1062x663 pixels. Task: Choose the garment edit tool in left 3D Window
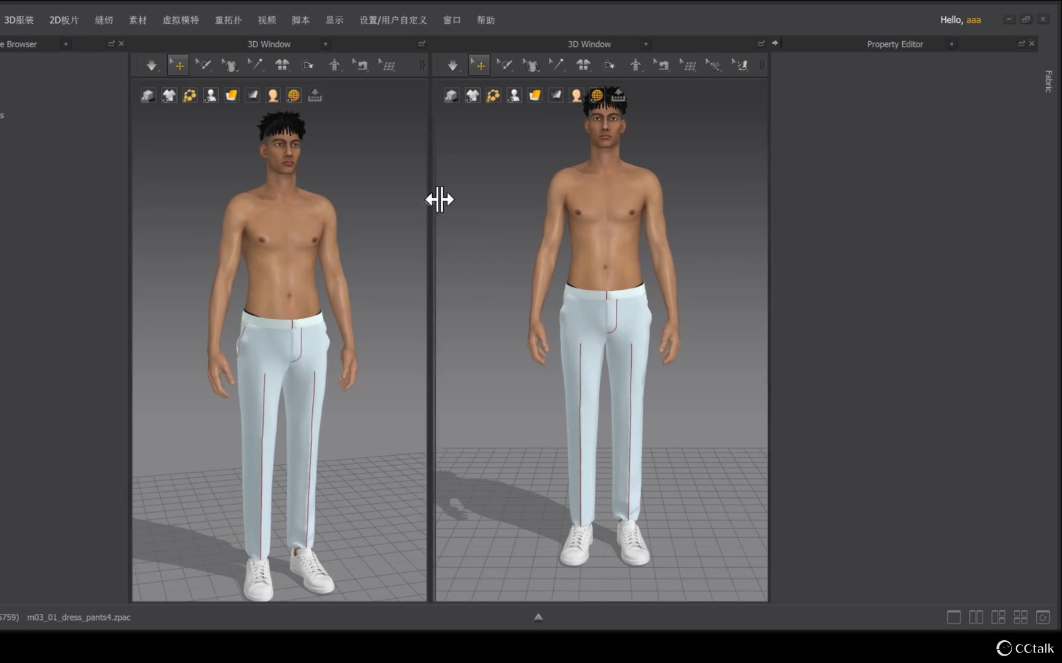pos(230,65)
